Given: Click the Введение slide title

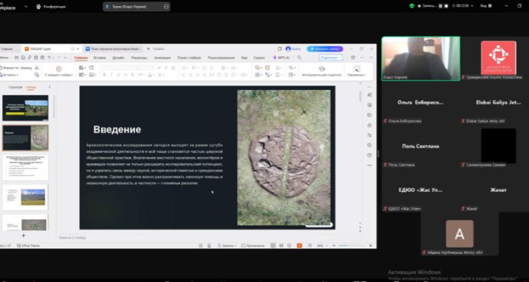Looking at the screenshot, I should [117, 130].
